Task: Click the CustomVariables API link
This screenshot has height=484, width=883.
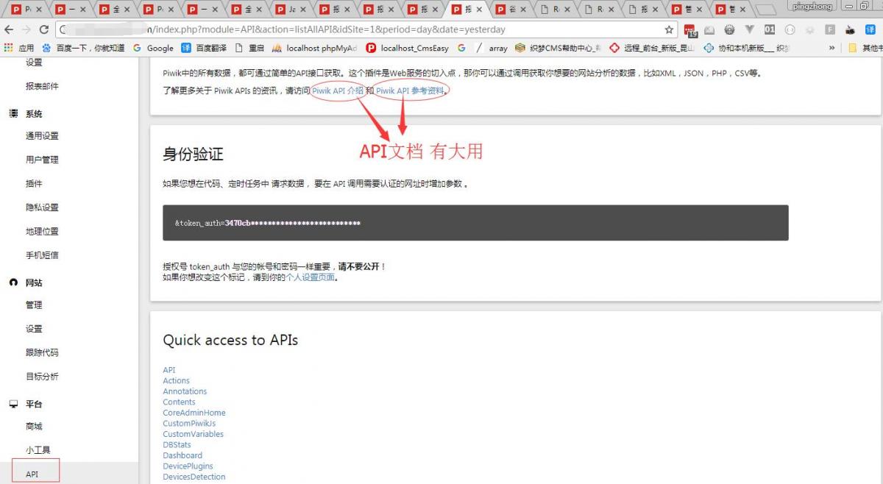Action: [193, 434]
